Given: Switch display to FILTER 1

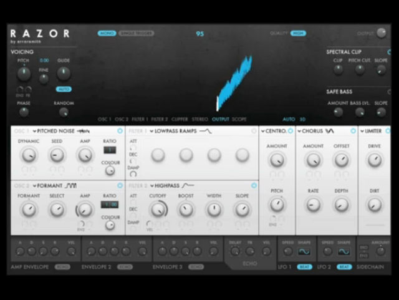Looking at the screenshot, I should (140, 119).
